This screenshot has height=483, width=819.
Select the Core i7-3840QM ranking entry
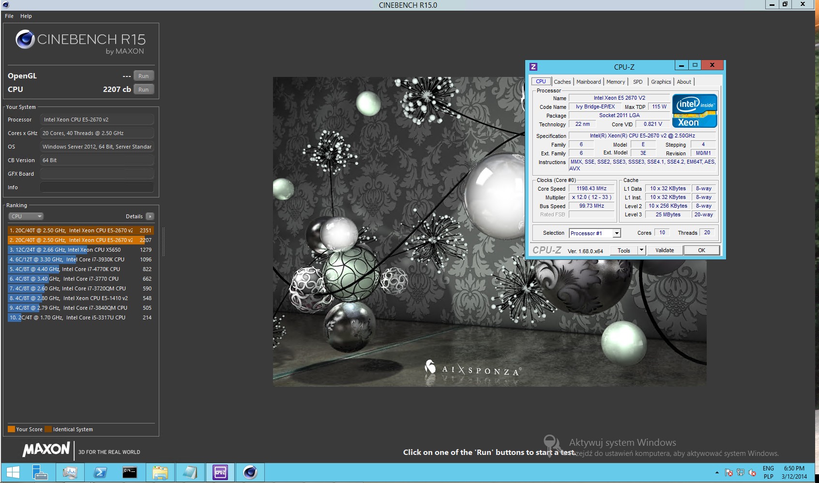pyautogui.click(x=80, y=308)
